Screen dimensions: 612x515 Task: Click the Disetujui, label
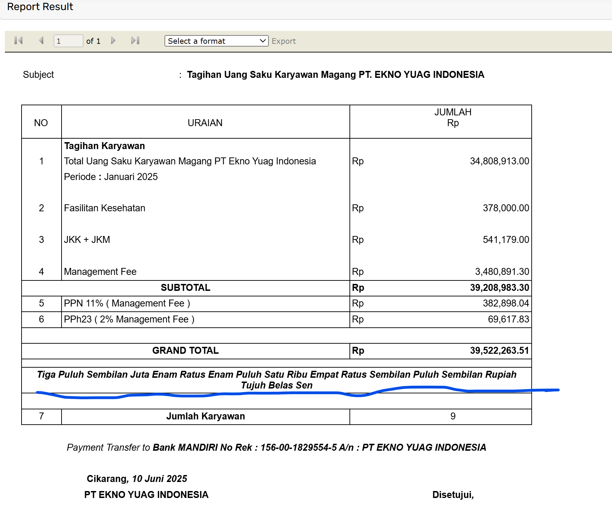coord(453,495)
